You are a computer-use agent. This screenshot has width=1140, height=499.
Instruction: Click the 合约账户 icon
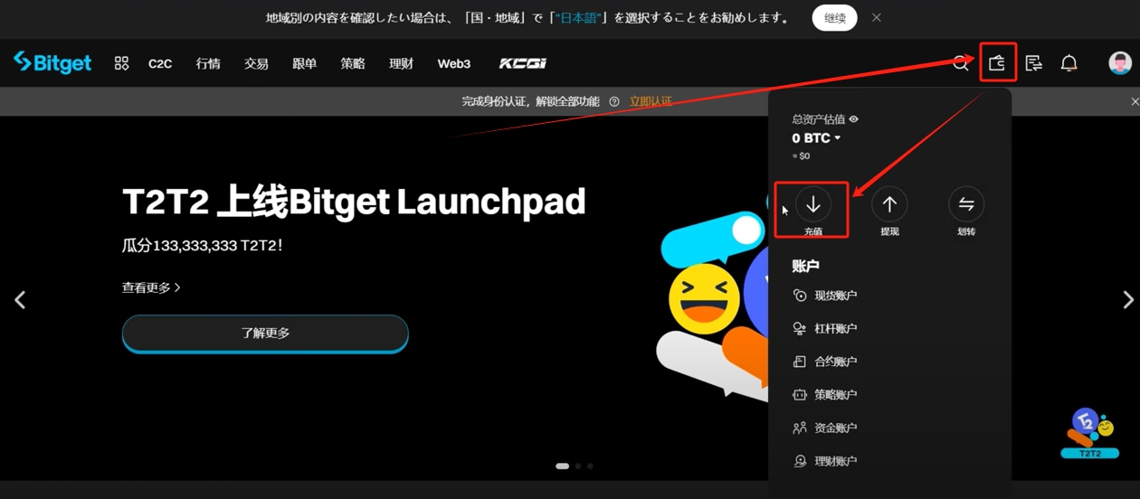800,362
